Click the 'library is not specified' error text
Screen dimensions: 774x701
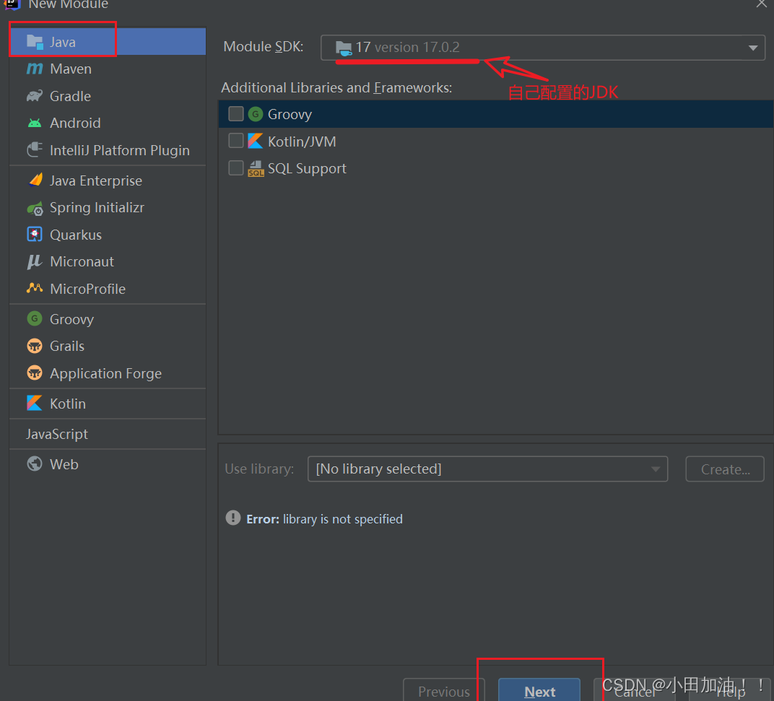pos(342,519)
